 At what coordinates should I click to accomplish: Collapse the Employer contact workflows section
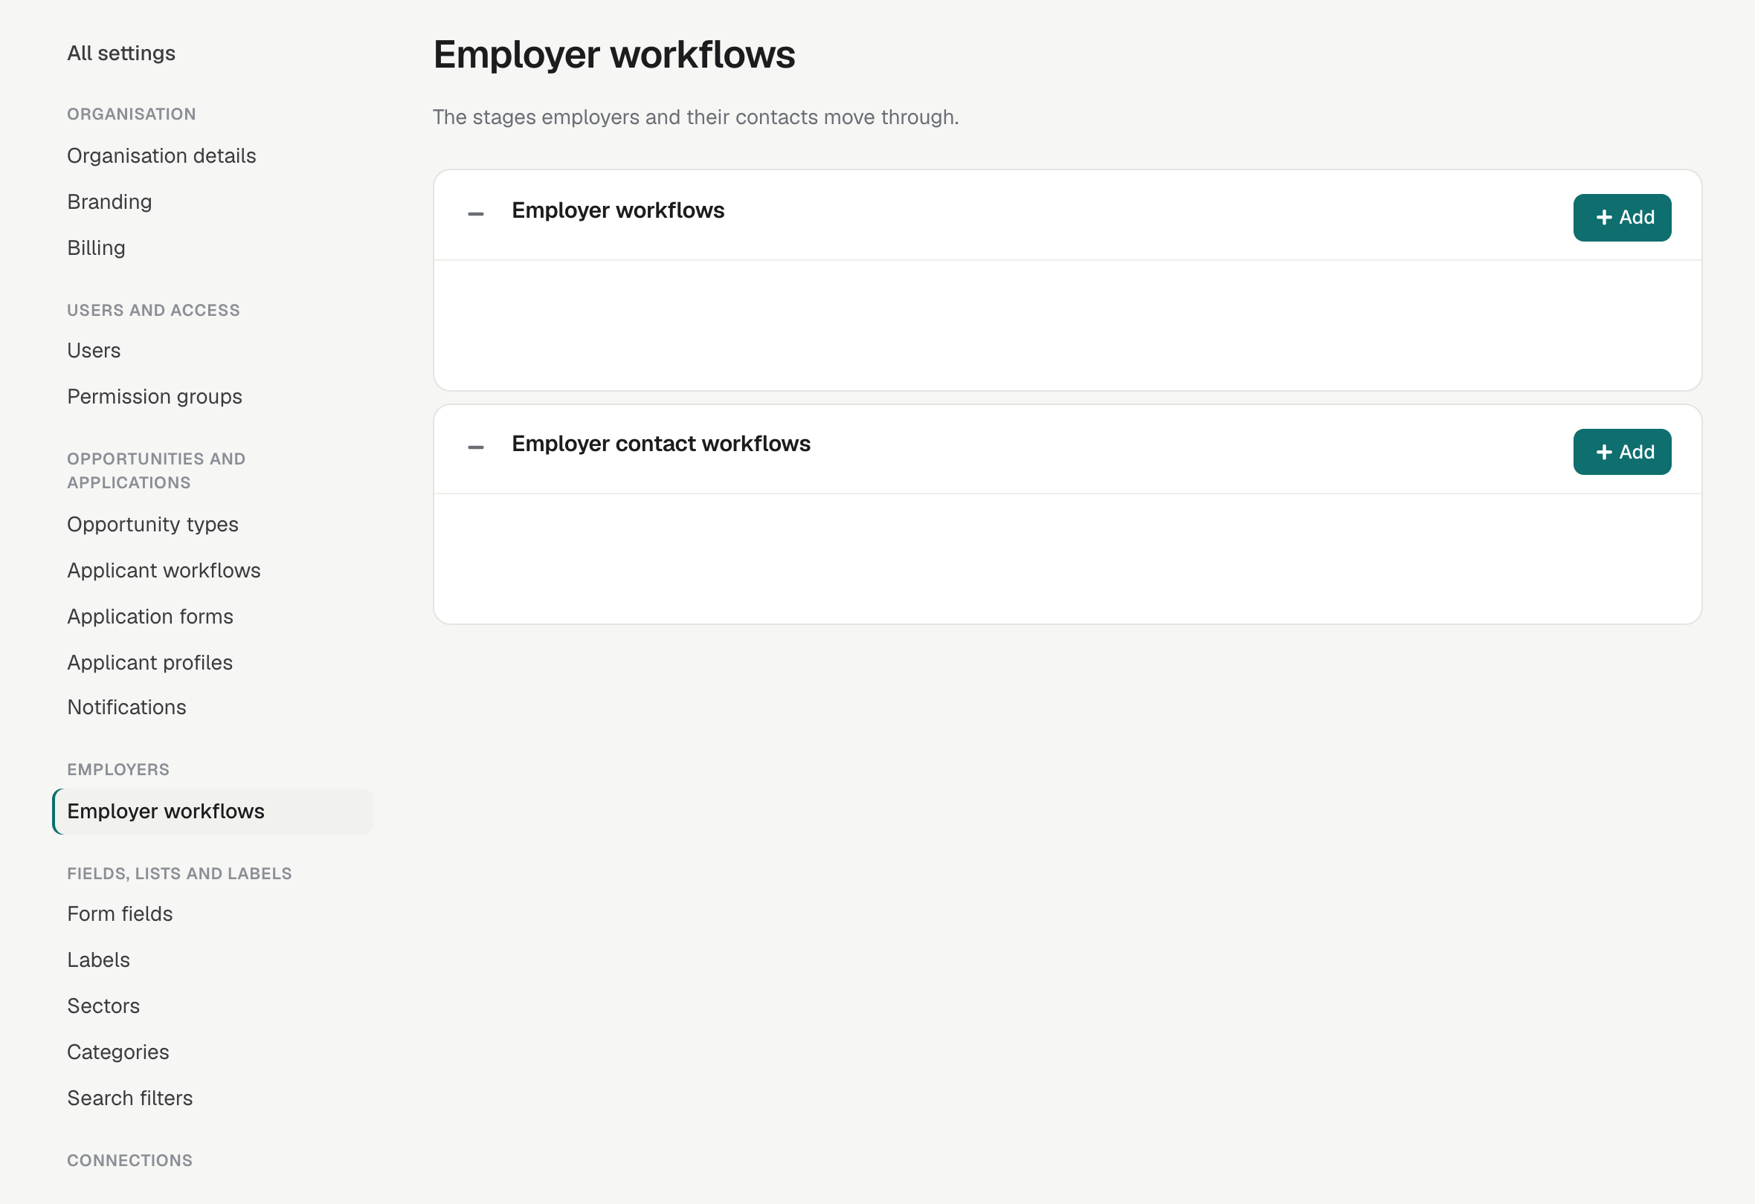click(475, 447)
